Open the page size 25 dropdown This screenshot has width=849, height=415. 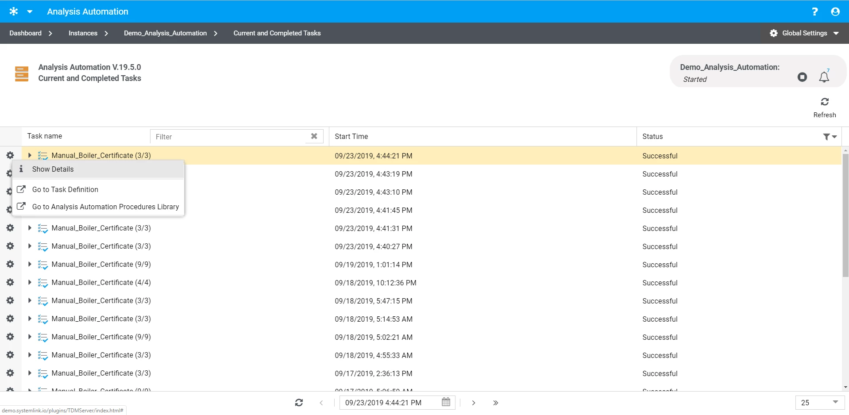tap(819, 403)
